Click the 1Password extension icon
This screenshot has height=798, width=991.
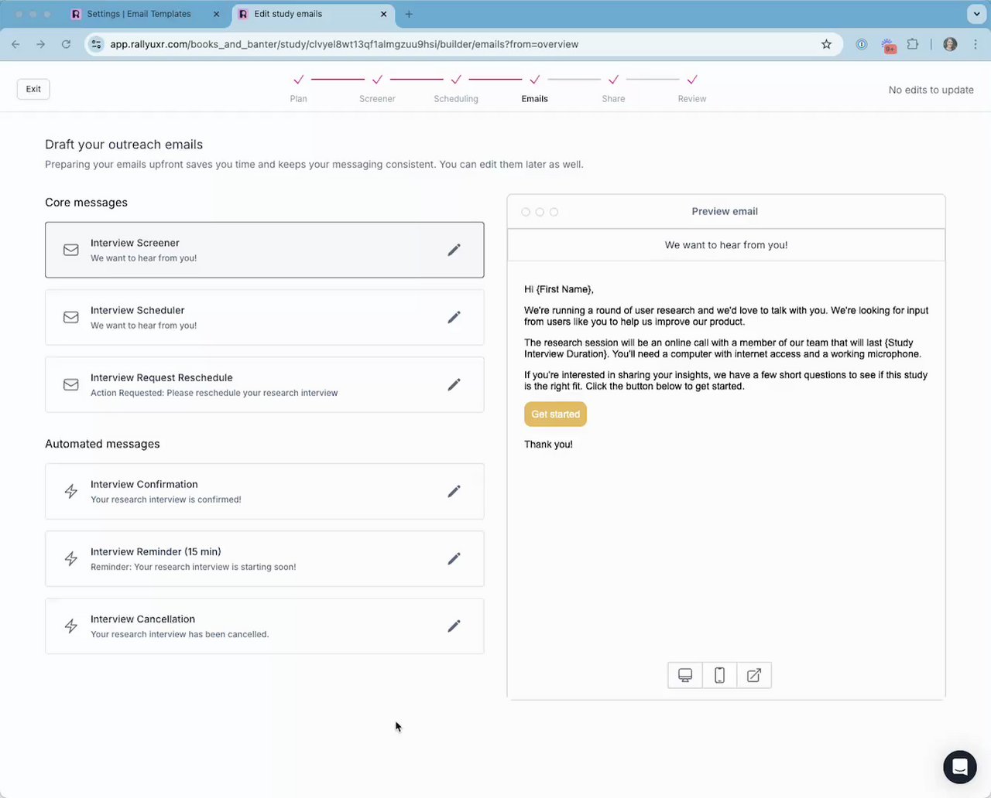862,44
